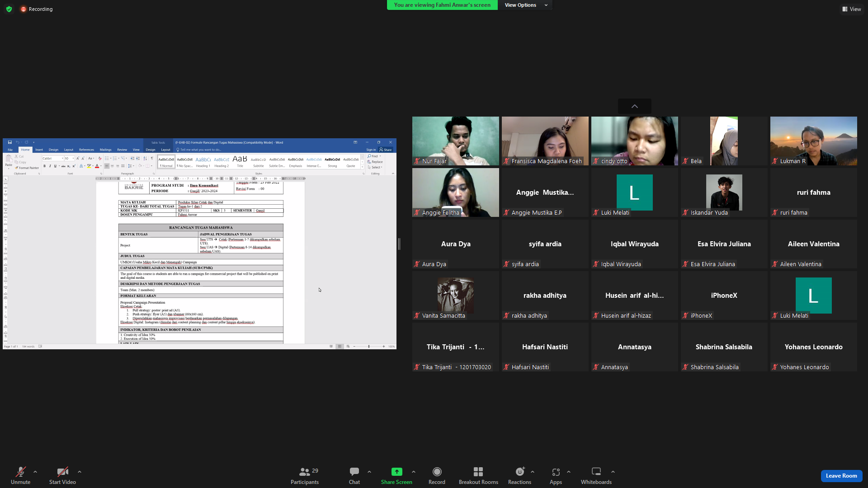This screenshot has height=488, width=868.
Task: Click the Italic button in Word
Action: point(50,166)
